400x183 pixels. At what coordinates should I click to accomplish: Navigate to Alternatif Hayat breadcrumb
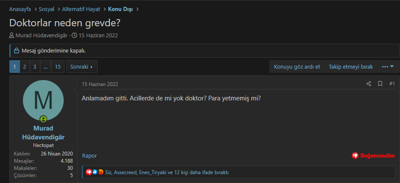[81, 9]
